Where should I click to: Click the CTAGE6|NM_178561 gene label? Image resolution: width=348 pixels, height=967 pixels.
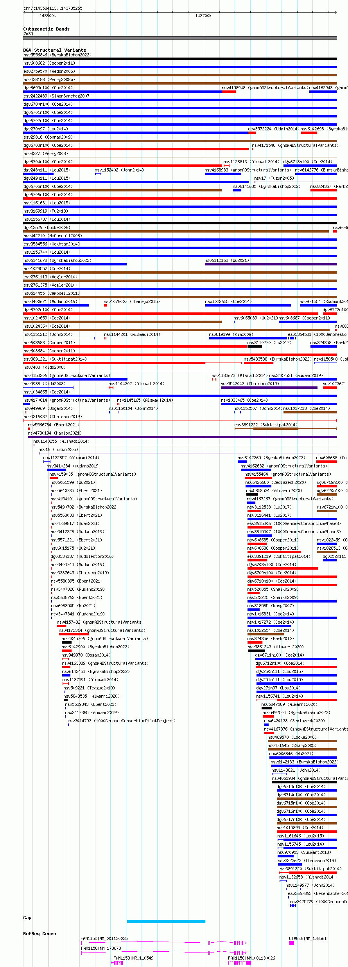(308, 938)
